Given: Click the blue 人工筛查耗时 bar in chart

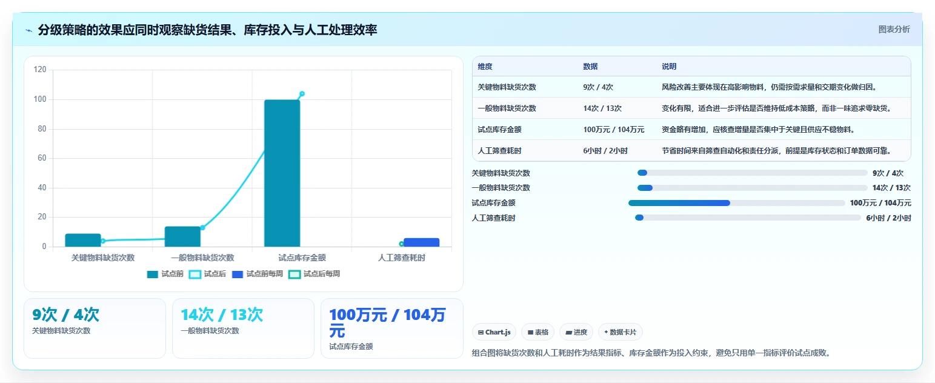Looking at the screenshot, I should click(x=421, y=242).
